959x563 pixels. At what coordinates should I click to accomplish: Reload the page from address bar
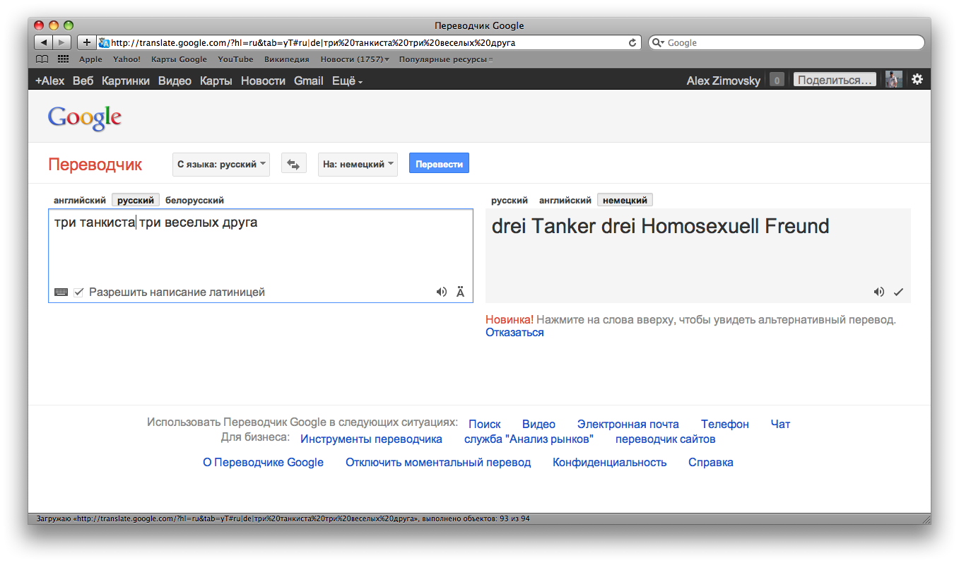[633, 42]
